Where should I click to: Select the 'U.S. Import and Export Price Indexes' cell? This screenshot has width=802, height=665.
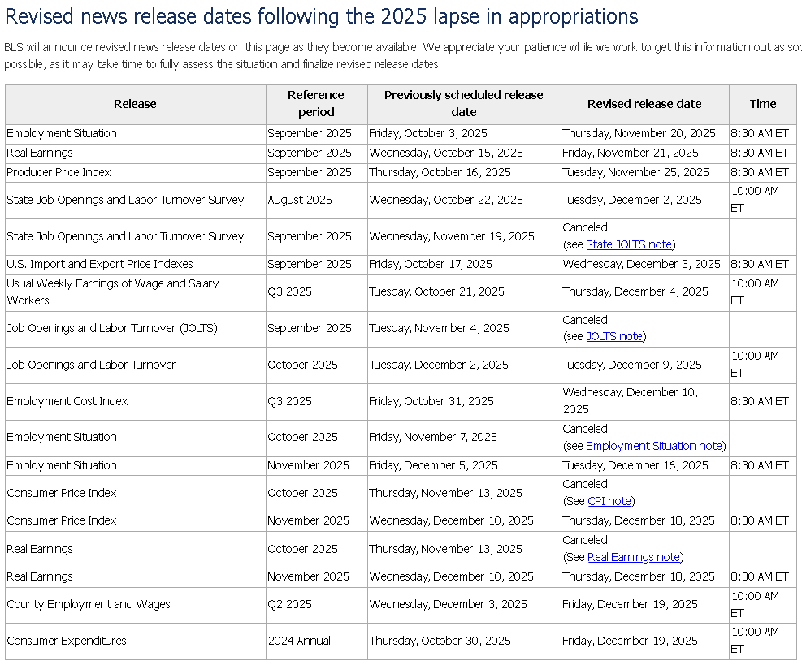(100, 264)
